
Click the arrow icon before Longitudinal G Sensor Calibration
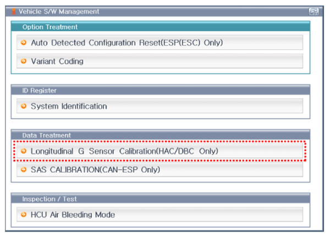click(24, 151)
